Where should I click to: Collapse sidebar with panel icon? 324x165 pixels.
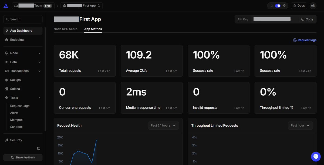tap(39, 148)
